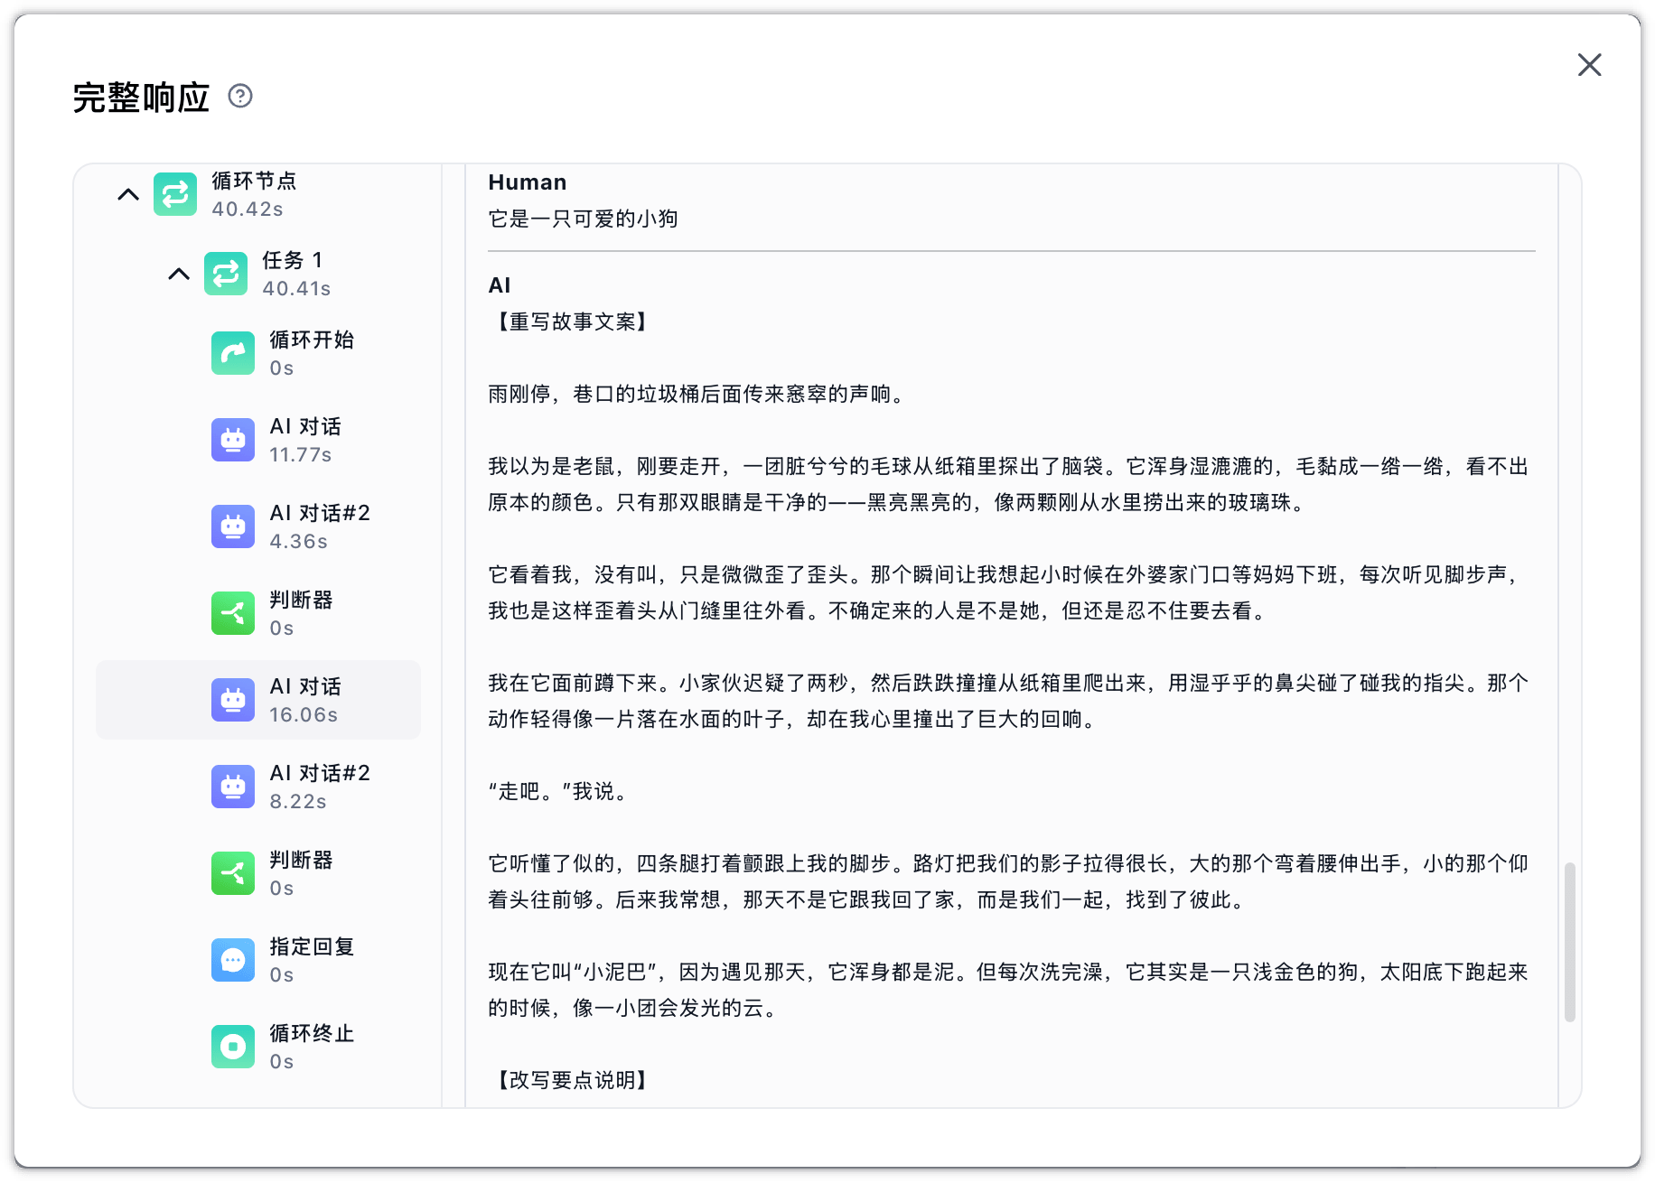Select the 循环节点 tree row label

pos(254,181)
